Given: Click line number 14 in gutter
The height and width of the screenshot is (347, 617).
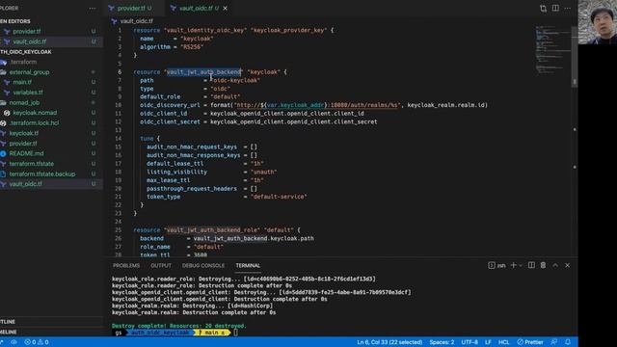Looking at the screenshot, I should point(119,139).
